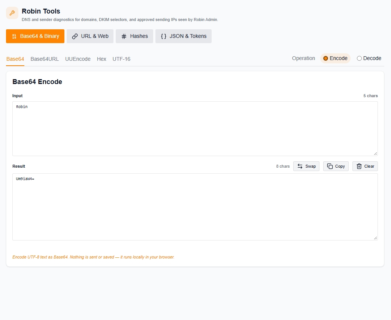
Task: Select the Decode operation radio button
Action: click(359, 59)
